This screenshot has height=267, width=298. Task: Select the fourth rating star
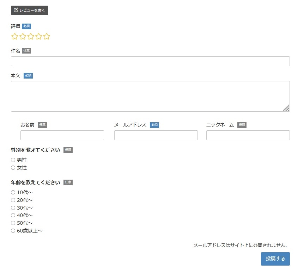38,36
